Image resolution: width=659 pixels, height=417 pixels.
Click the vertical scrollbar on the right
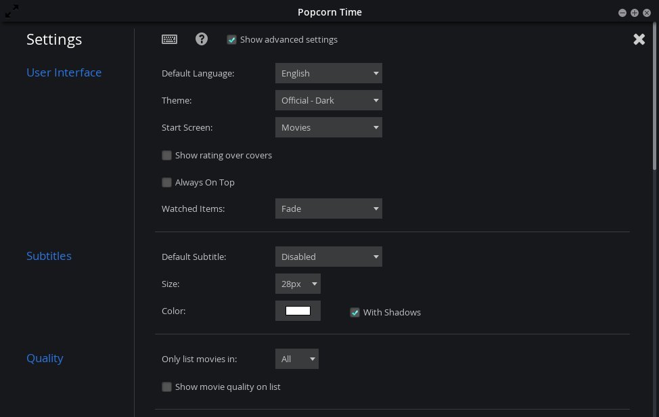click(x=654, y=97)
